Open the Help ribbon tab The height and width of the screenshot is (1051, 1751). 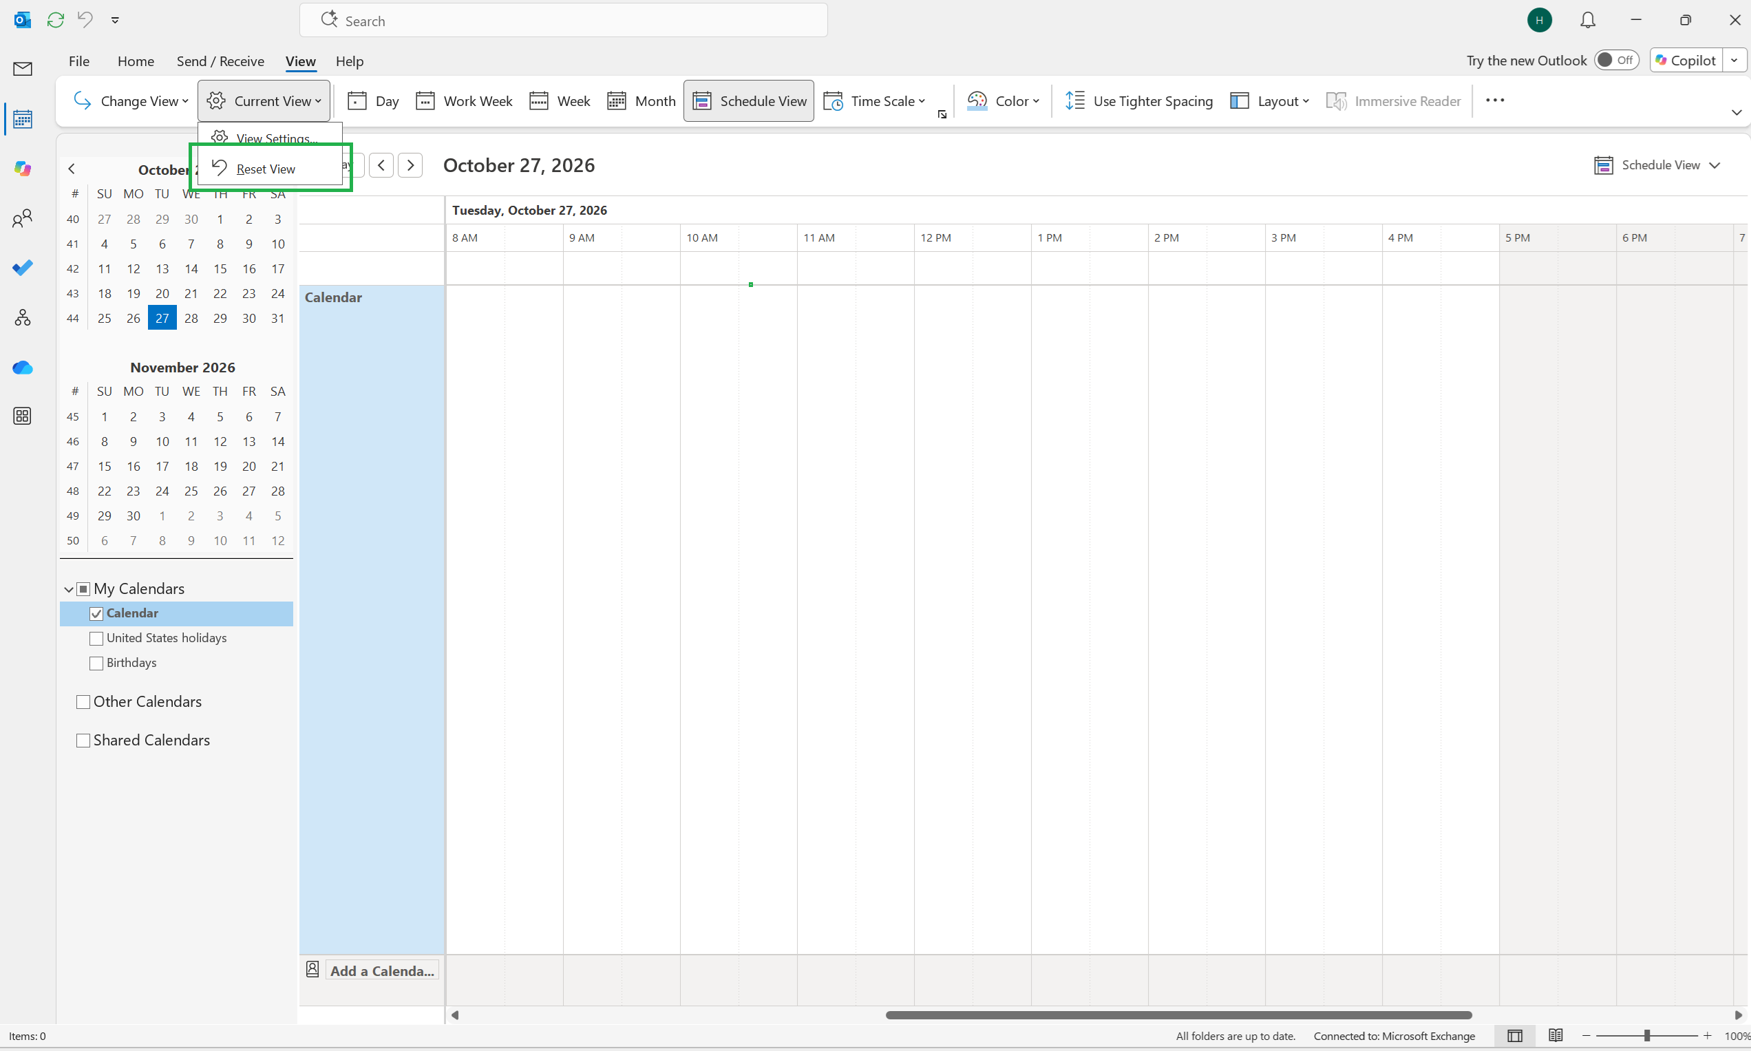(350, 61)
